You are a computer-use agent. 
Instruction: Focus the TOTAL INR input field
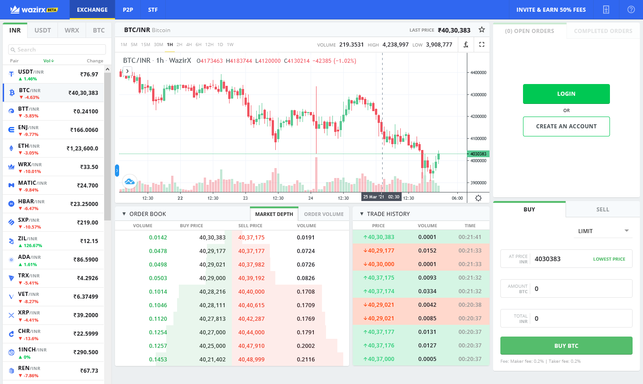point(566,318)
